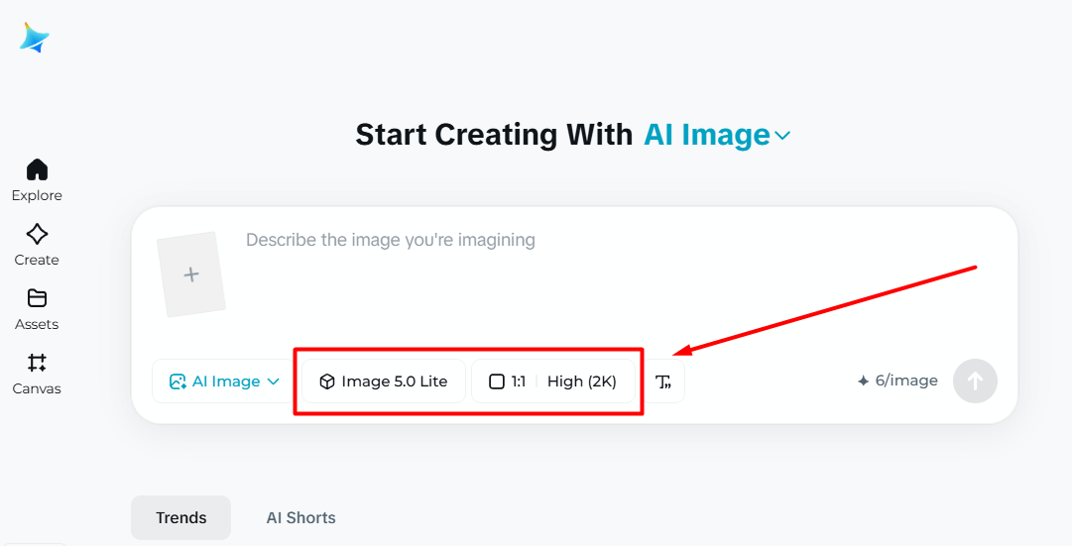Click the 6/image credit cost indicator
This screenshot has height=546, width=1072.
[897, 381]
